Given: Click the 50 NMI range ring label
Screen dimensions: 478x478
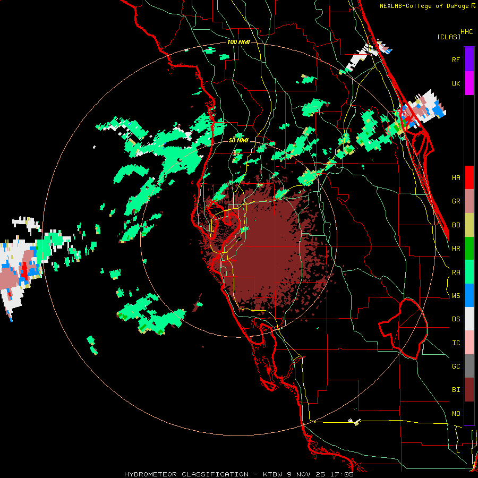Looking at the screenshot, I should pyautogui.click(x=238, y=140).
